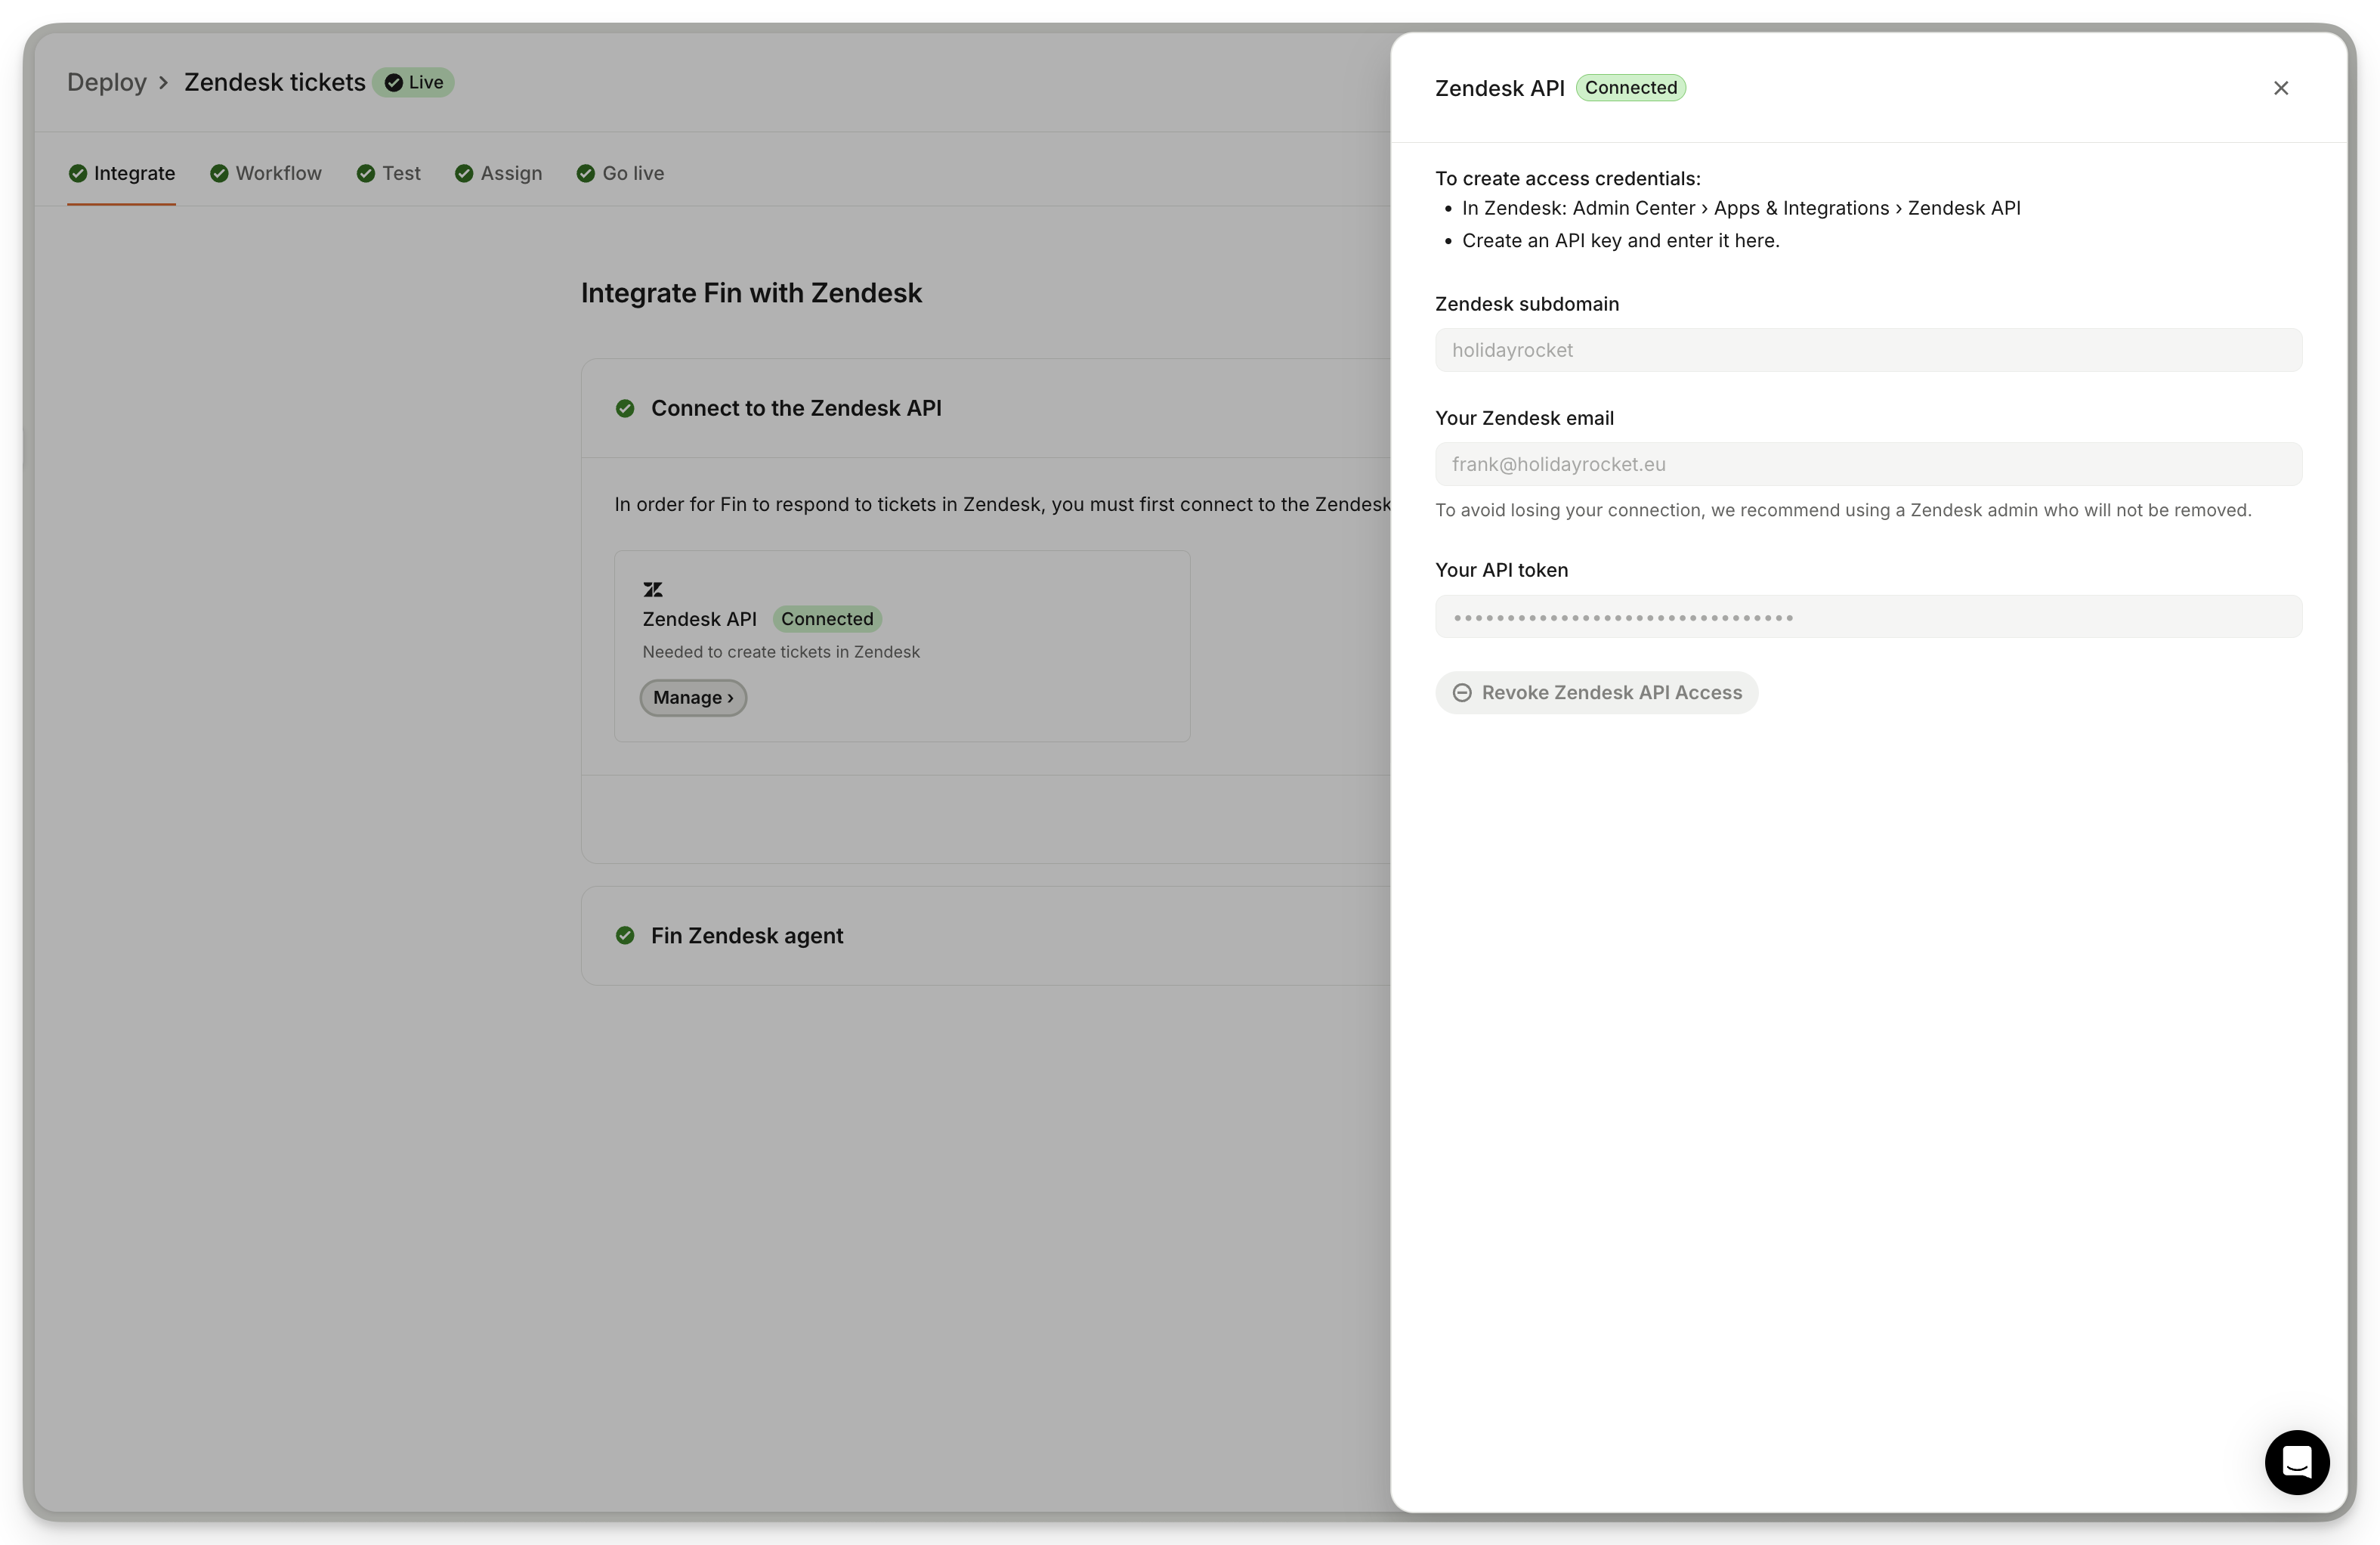
Task: Click the Live status badge
Action: coord(414,82)
